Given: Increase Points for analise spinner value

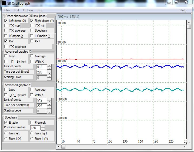Looking at the screenshot, I should 43,127.
